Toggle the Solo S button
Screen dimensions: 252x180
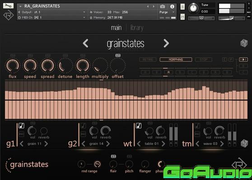coord(182,7)
